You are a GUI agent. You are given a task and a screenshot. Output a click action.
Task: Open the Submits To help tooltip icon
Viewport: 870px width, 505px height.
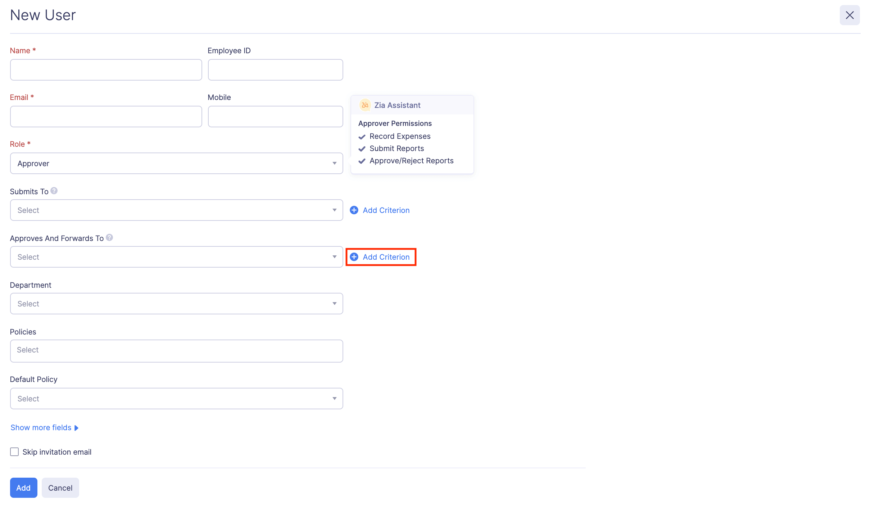54,191
